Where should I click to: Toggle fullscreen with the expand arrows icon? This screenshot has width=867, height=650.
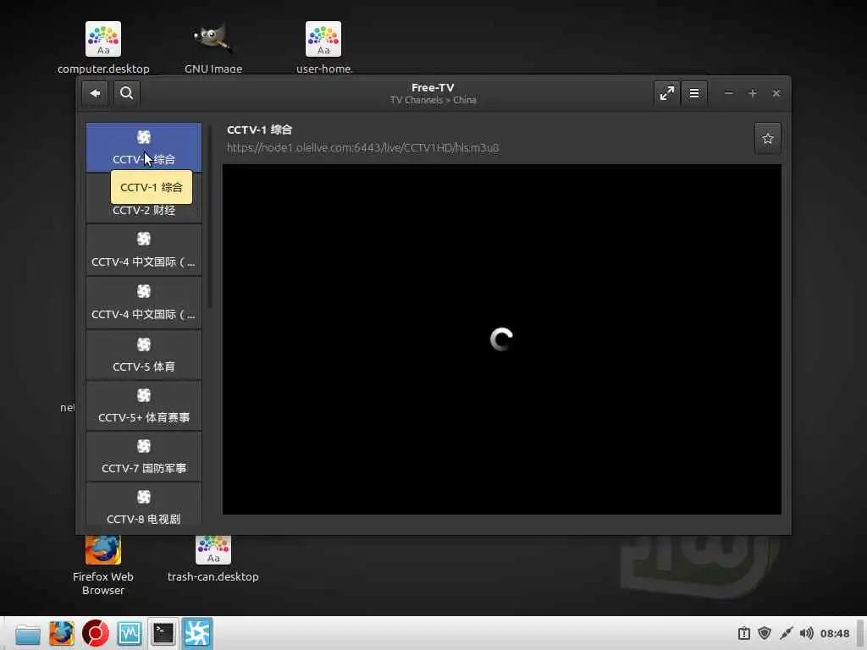(667, 93)
